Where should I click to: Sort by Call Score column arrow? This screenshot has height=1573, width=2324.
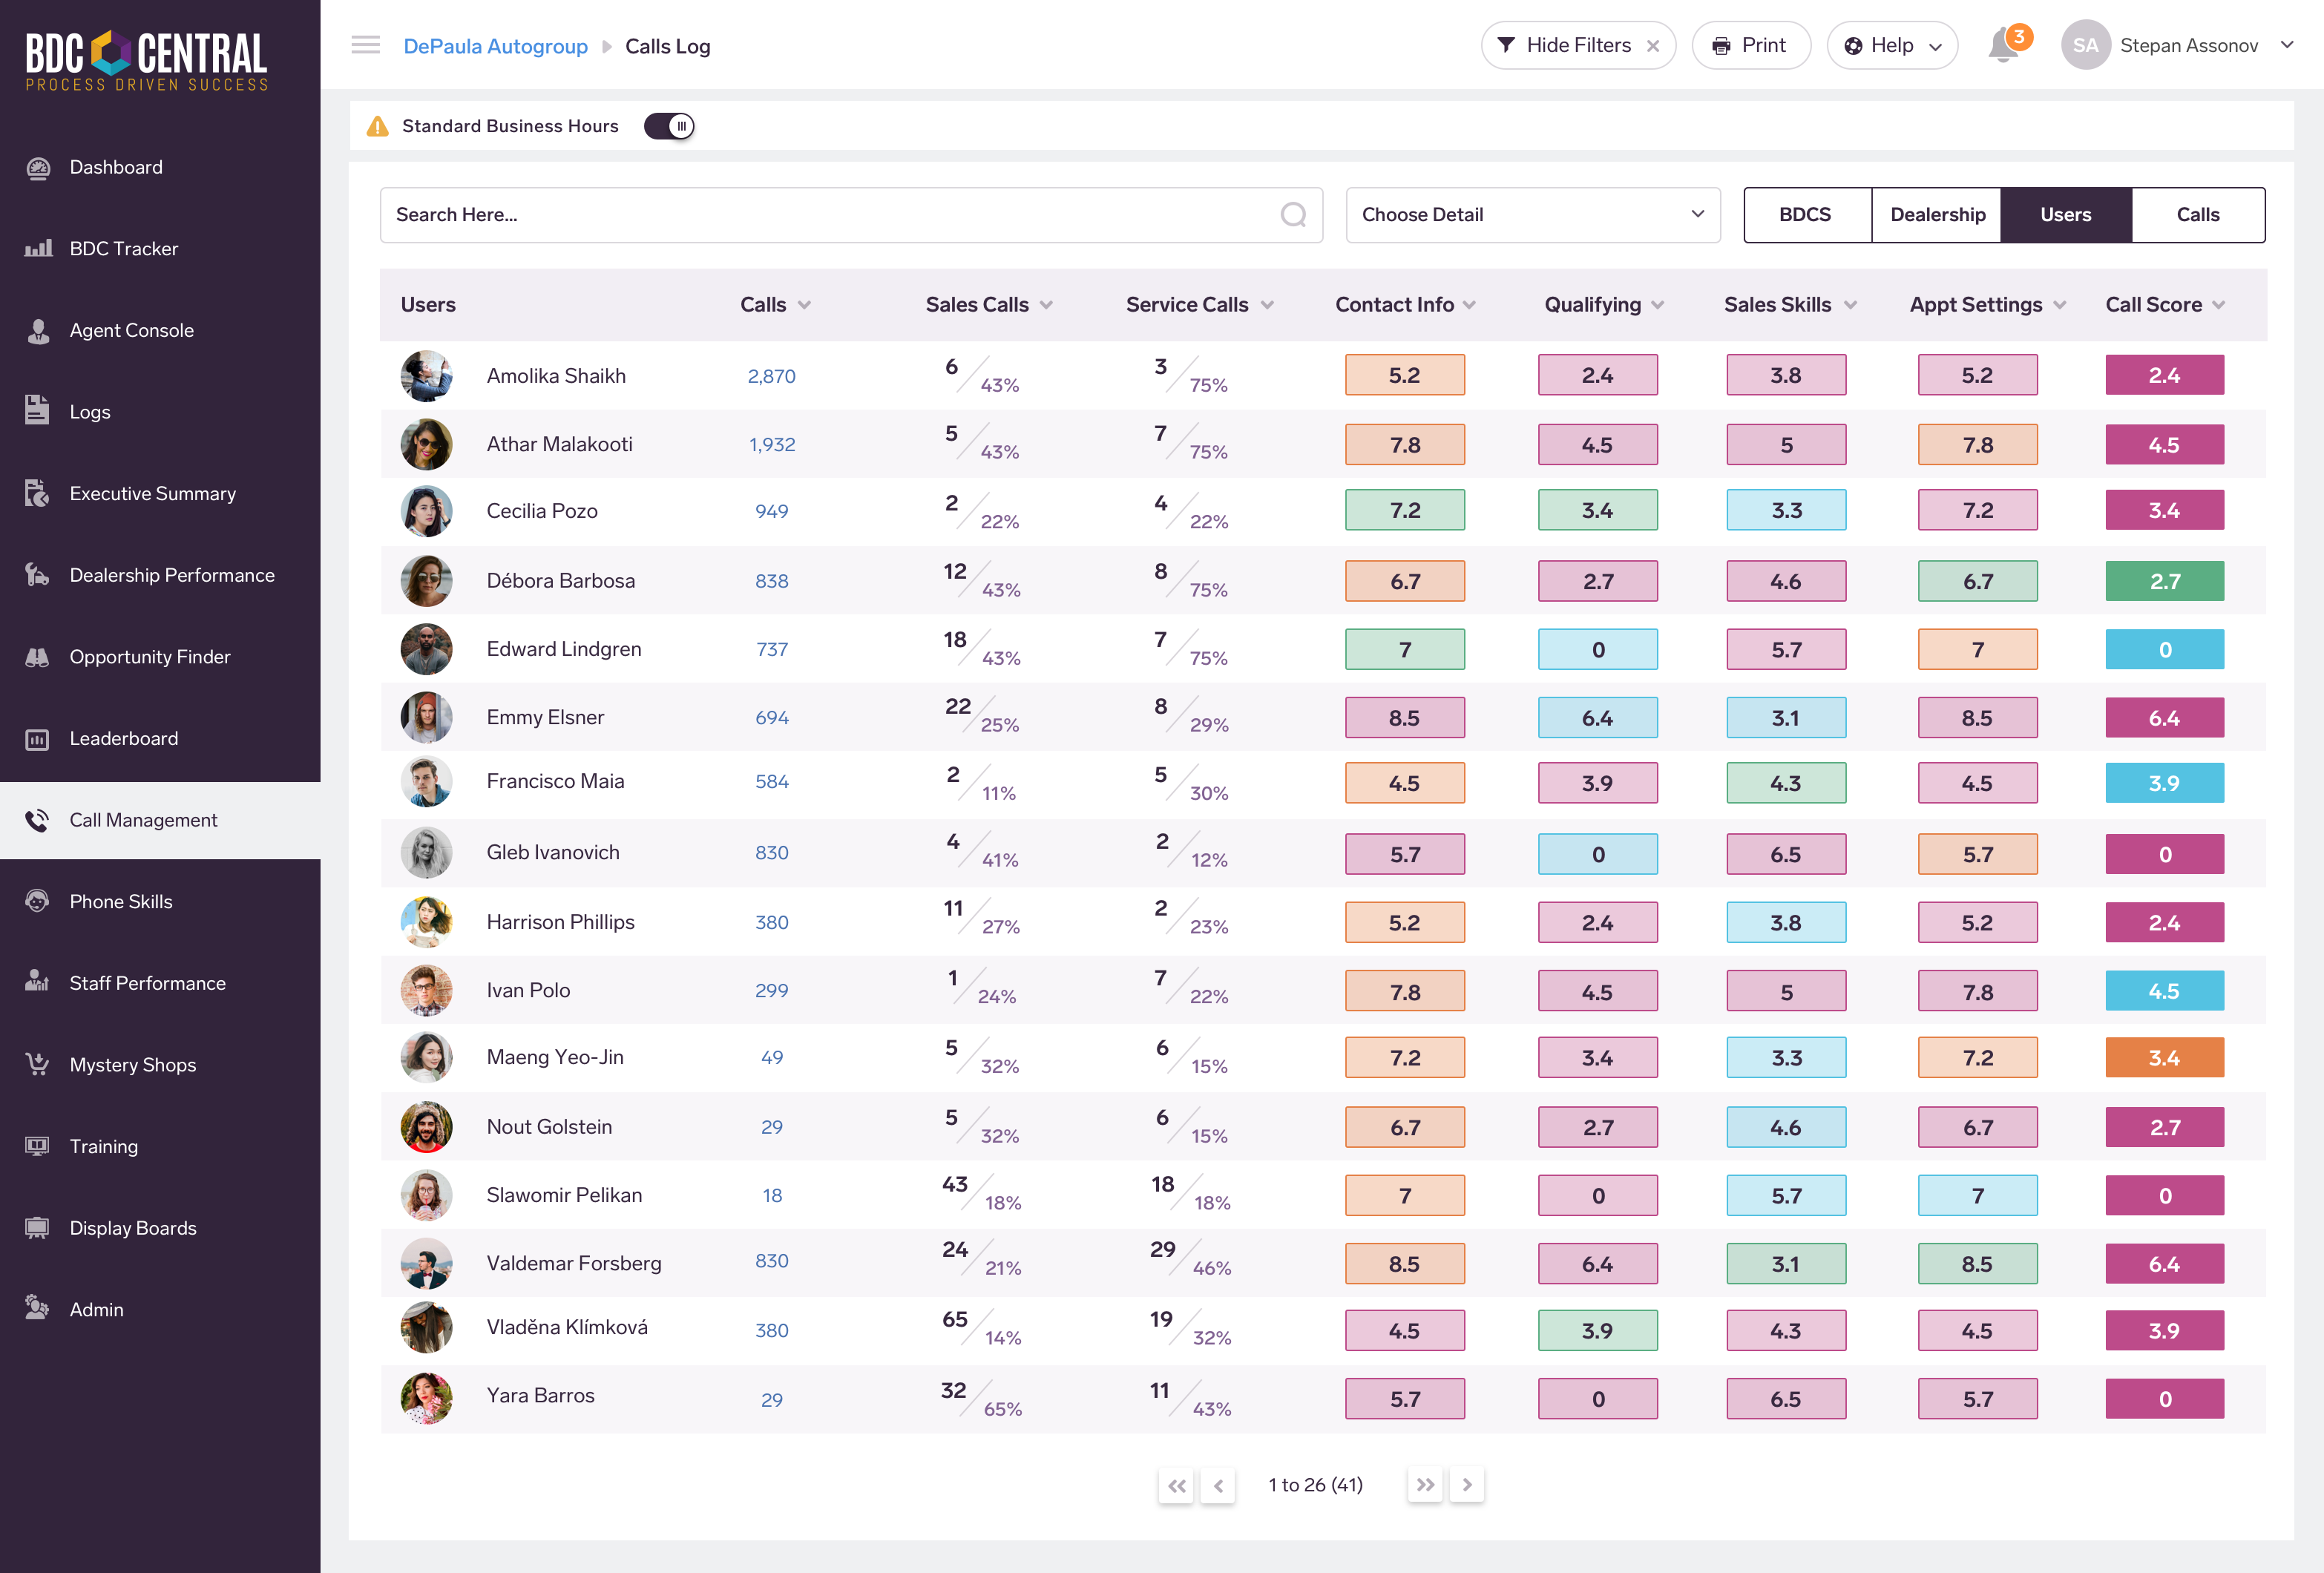pyautogui.click(x=2219, y=305)
